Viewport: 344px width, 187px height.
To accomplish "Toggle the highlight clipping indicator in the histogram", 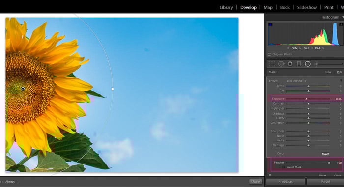I will [341, 24].
